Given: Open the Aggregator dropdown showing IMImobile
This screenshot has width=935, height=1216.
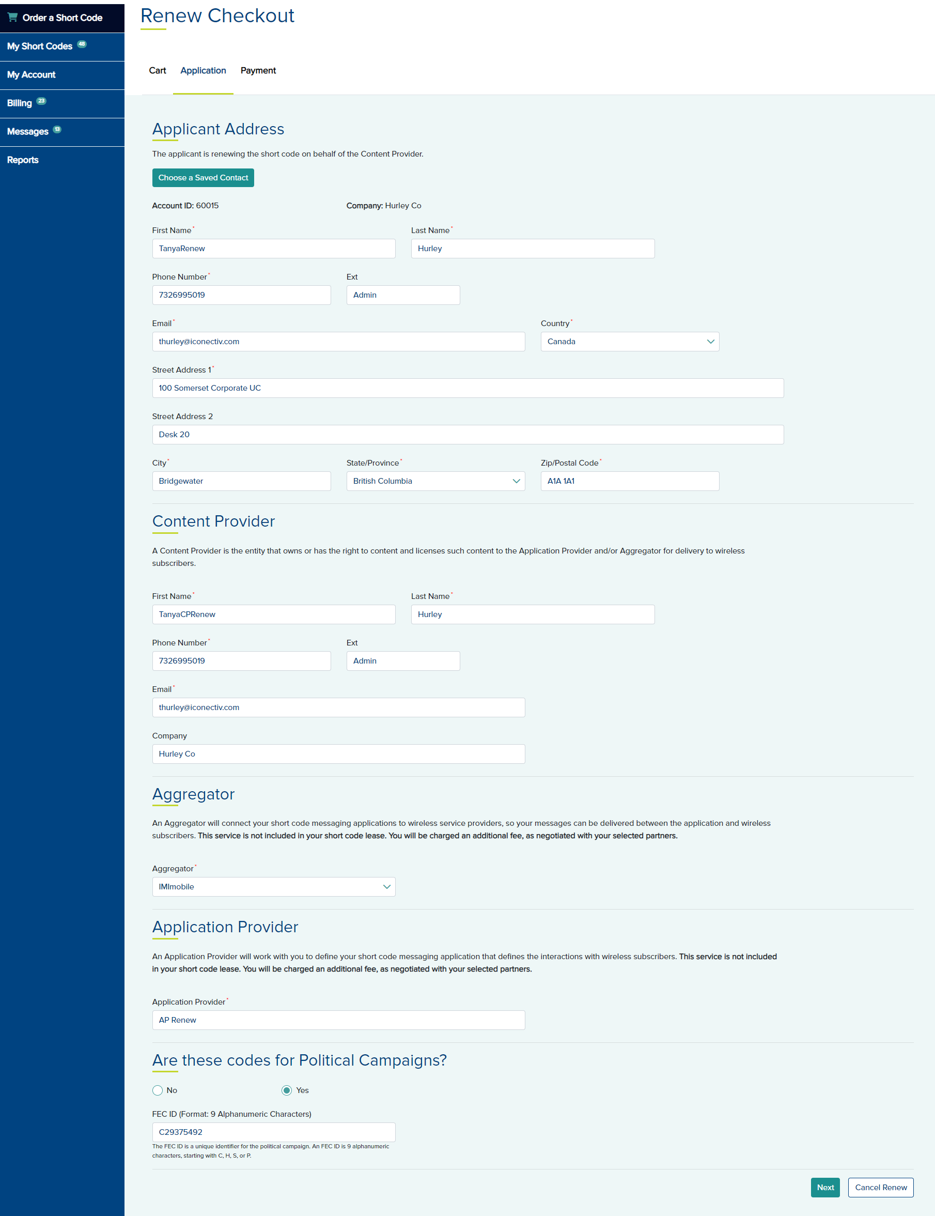Looking at the screenshot, I should [x=273, y=886].
